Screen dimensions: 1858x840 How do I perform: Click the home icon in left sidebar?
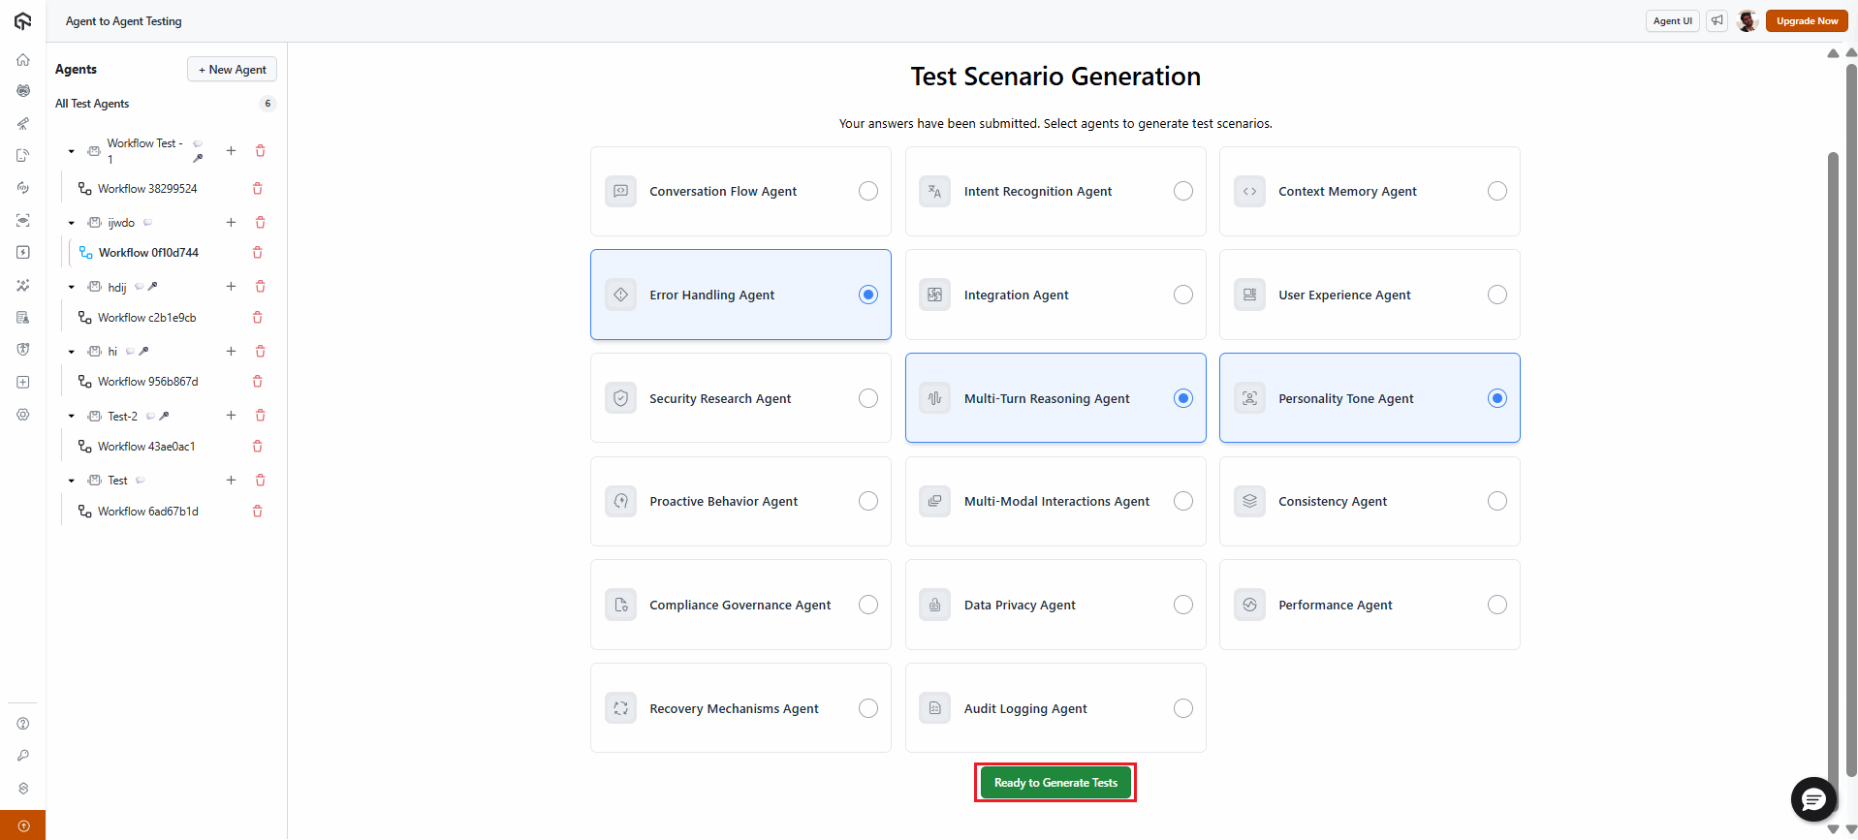coord(23,60)
